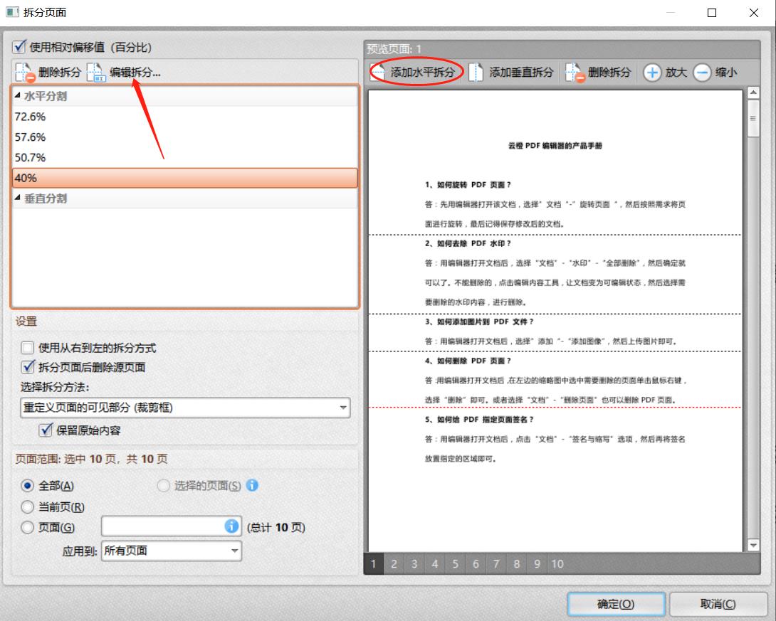The width and height of the screenshot is (776, 621).
Task: Click info icon next to 选择的页面(S)
Action: (252, 485)
